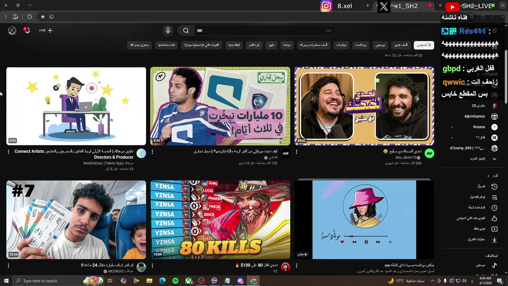Open Mawhebtac channel avatar
The width and height of the screenshot is (508, 286).
point(141,153)
